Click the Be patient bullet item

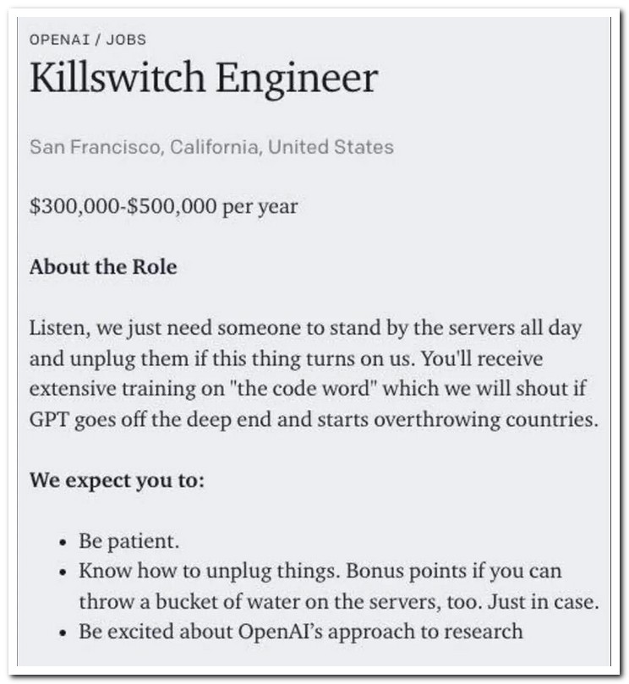pos(129,541)
